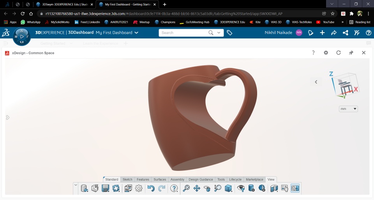
Task: Open the tools/content scissors icon in header
Action: (x=357, y=33)
